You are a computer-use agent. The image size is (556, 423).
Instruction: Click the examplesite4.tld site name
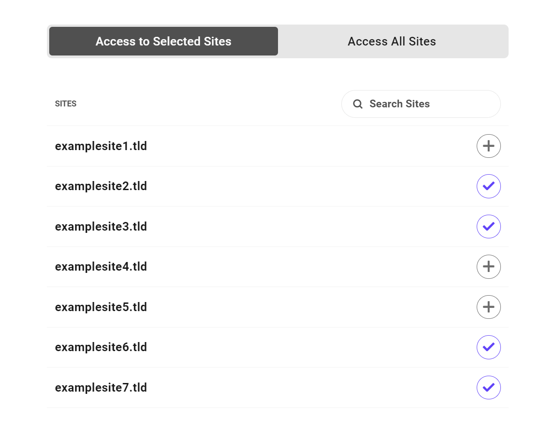[x=101, y=267]
